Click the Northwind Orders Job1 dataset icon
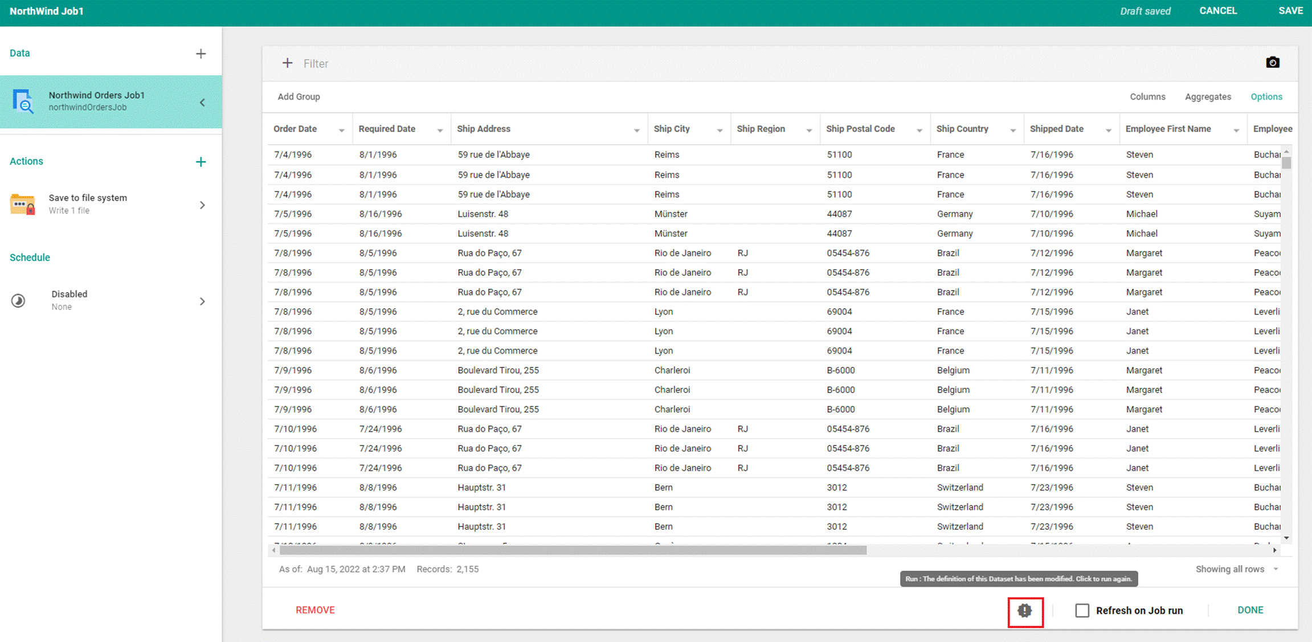This screenshot has height=642, width=1312. 23,101
